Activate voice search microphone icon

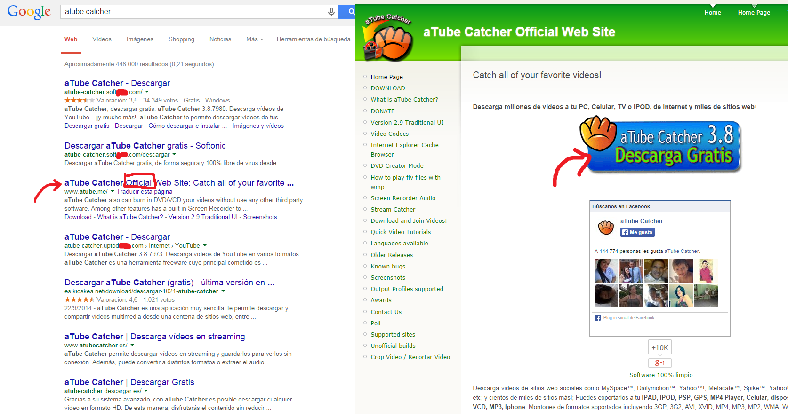coord(331,12)
